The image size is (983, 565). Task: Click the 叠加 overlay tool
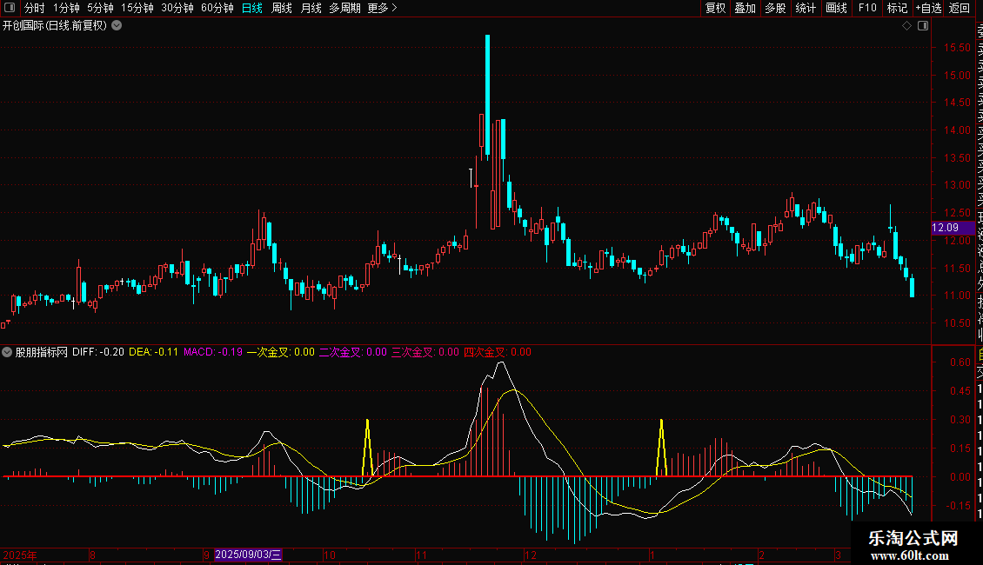point(745,8)
